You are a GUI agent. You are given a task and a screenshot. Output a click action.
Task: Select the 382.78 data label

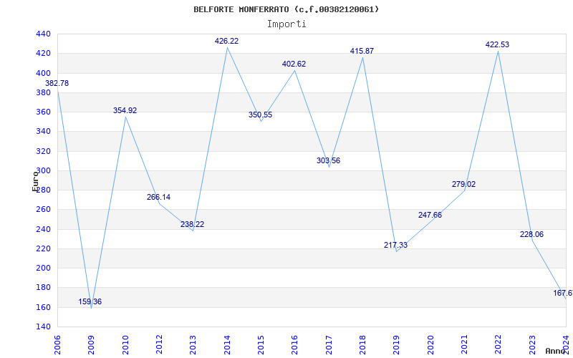click(x=57, y=83)
